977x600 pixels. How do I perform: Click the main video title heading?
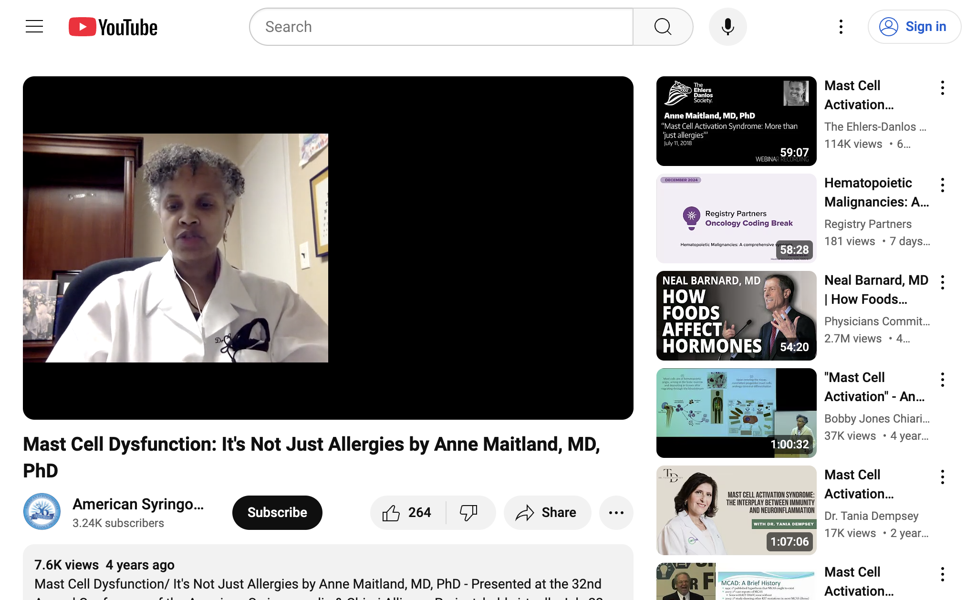pyautogui.click(x=312, y=457)
